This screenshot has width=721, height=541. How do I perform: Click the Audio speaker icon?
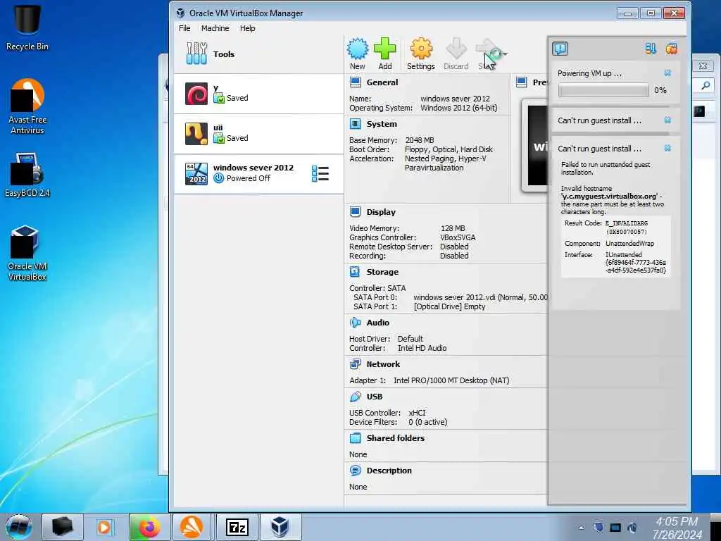[x=355, y=323]
